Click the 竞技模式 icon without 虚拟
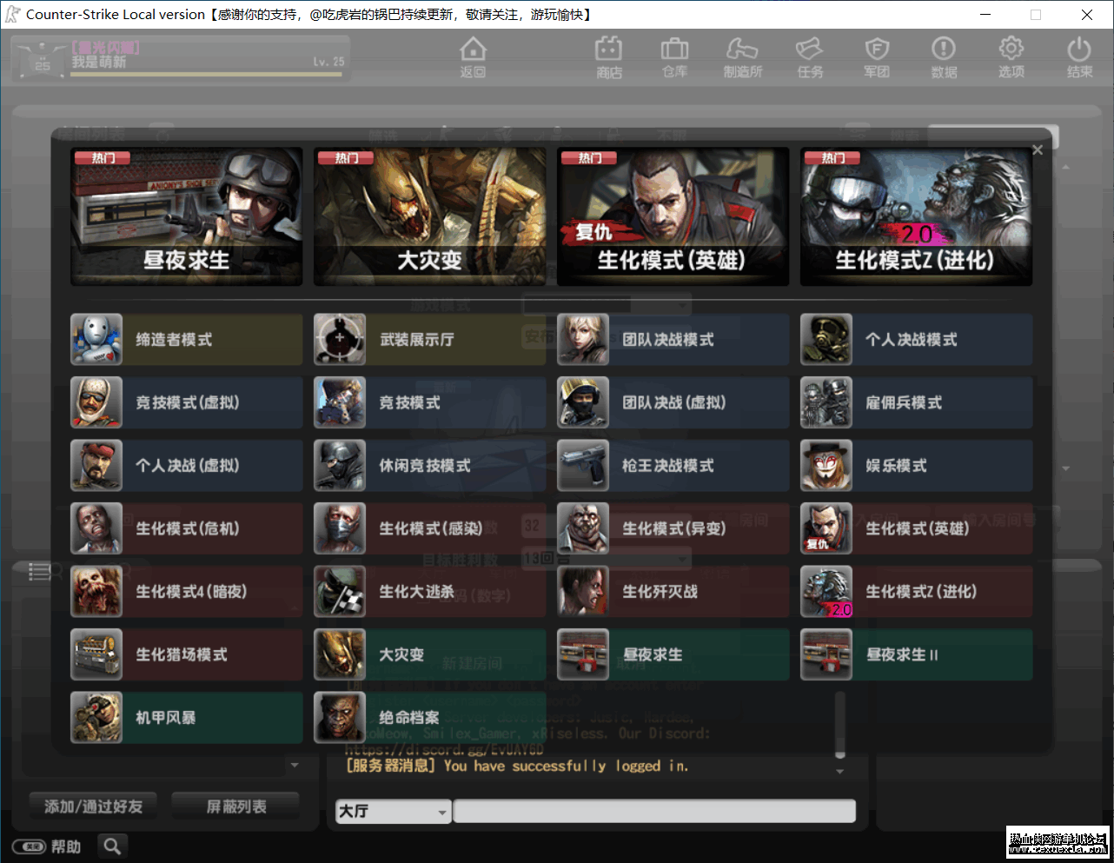 (x=340, y=402)
